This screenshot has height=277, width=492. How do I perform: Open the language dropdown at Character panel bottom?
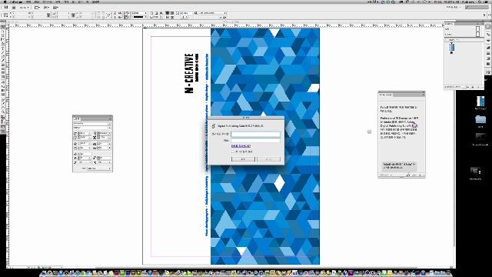click(x=99, y=169)
